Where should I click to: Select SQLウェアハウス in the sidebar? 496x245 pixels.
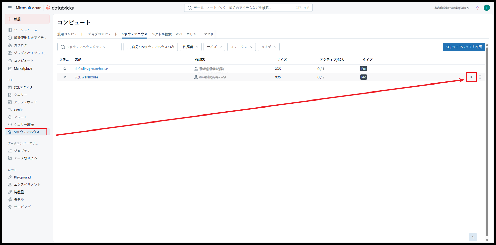[x=26, y=132]
